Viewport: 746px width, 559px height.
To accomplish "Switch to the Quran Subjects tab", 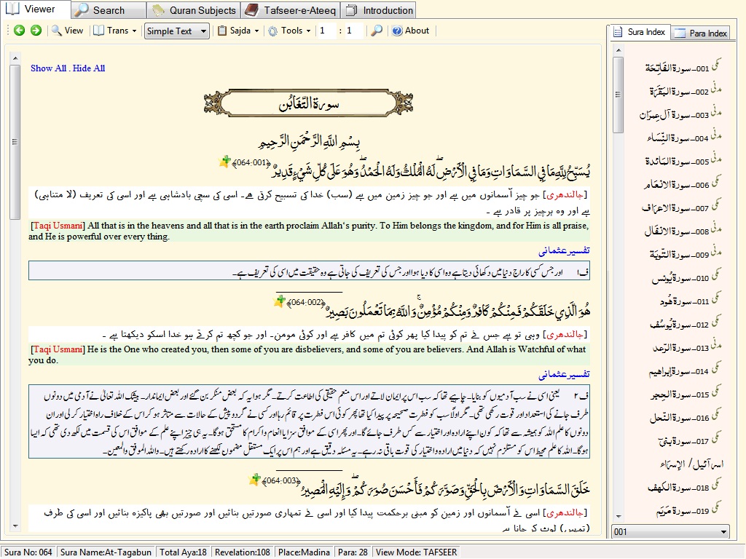I will click(194, 10).
